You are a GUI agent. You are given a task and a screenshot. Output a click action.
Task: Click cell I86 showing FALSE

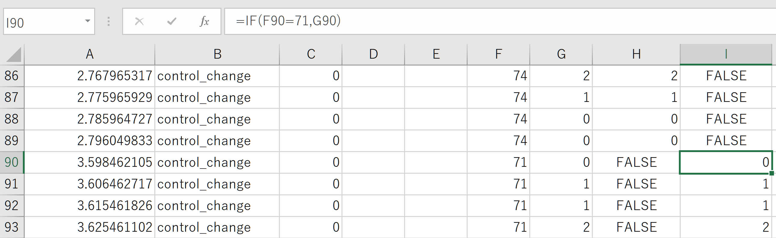(x=726, y=76)
